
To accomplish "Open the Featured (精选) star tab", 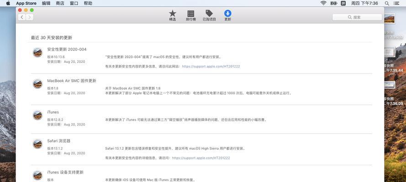I will click(173, 15).
